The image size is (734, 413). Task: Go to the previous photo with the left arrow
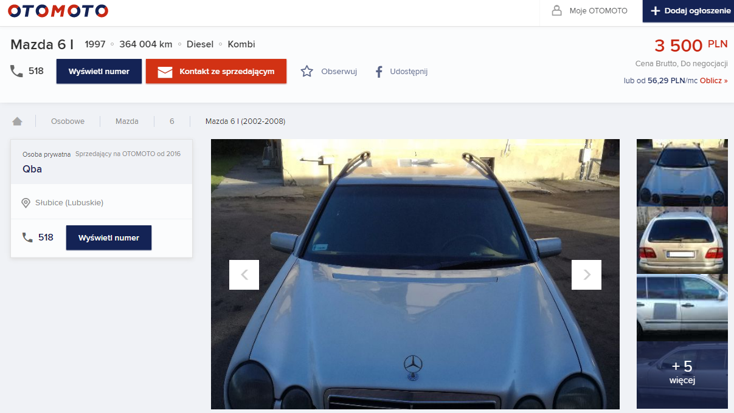(244, 275)
